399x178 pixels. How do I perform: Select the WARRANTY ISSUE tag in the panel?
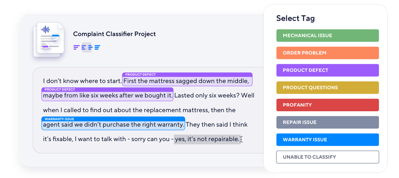[x=327, y=140]
